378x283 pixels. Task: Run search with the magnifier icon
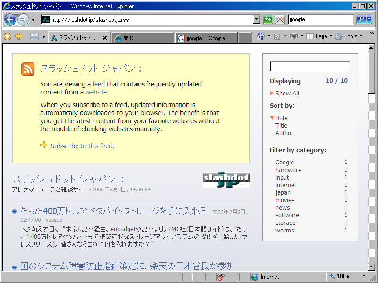(361, 19)
